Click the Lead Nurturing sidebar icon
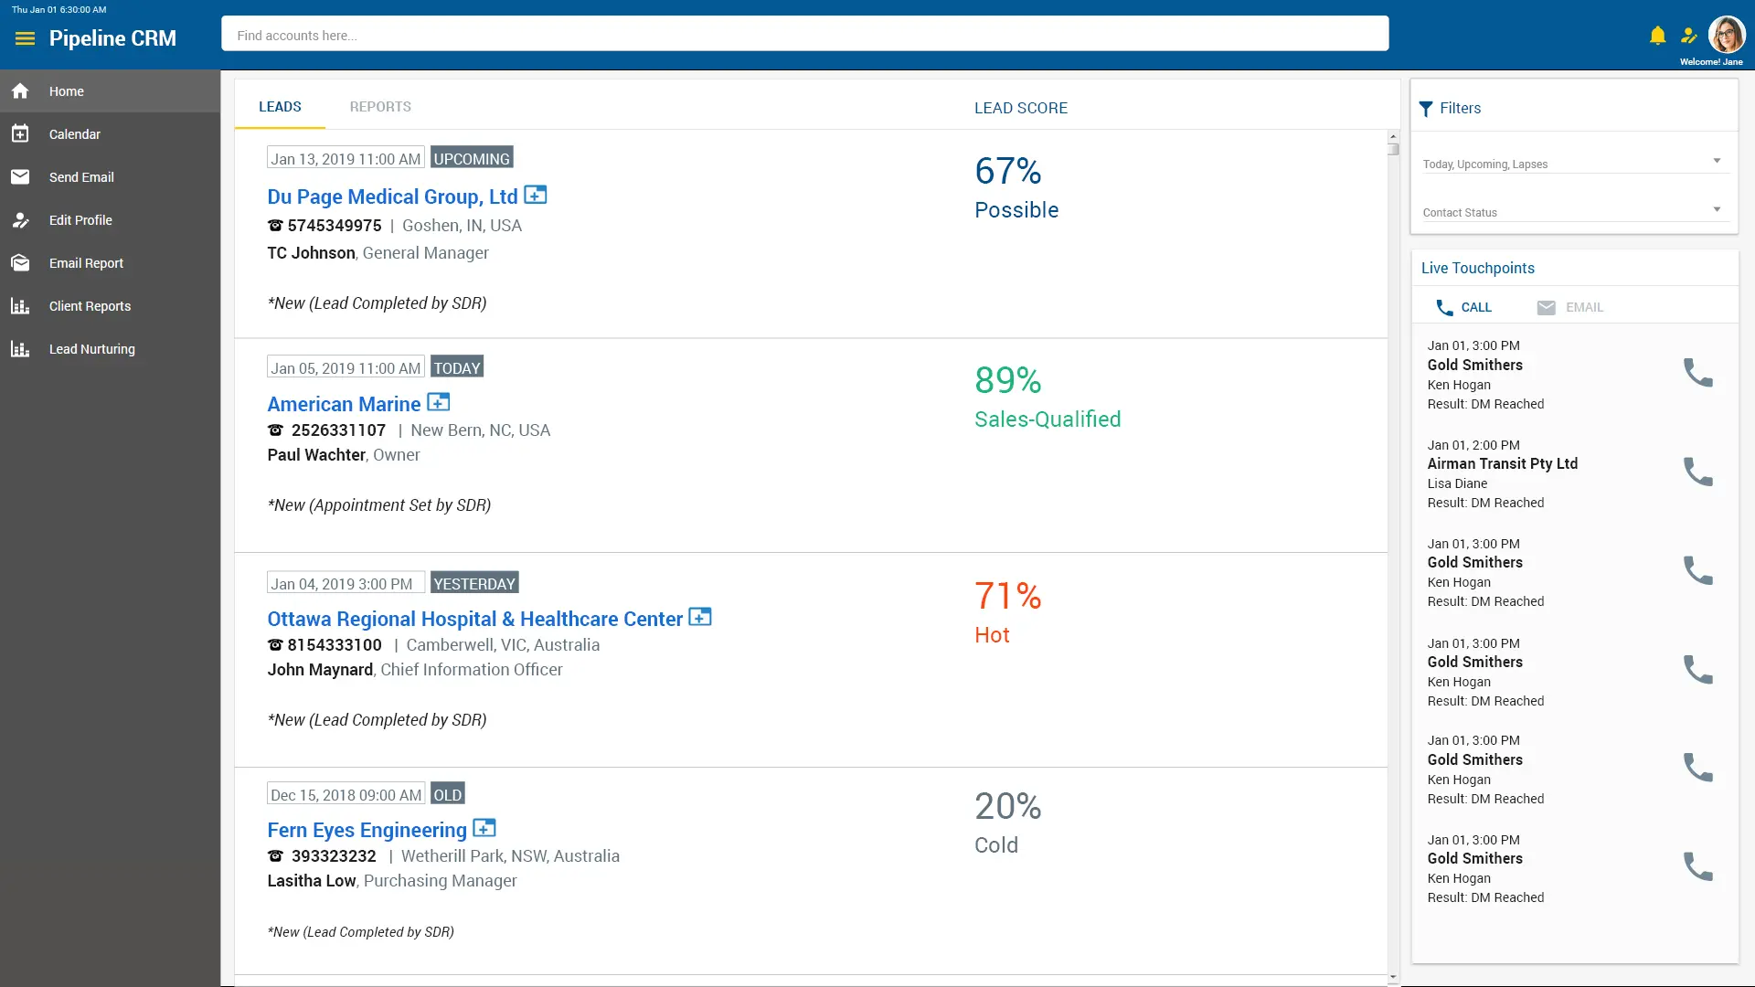Viewport: 1755px width, 987px height. 20,348
